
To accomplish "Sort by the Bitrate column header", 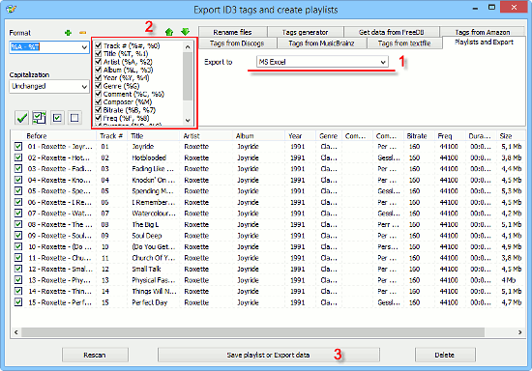I will point(419,136).
